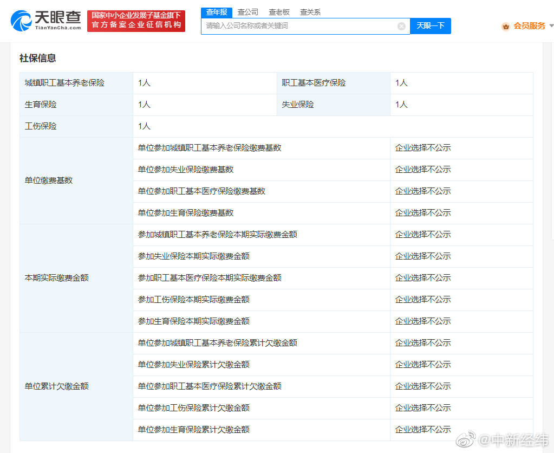Select 单位参加失业保险缴费基数 row text
The width and height of the screenshot is (554, 453).
(x=186, y=170)
